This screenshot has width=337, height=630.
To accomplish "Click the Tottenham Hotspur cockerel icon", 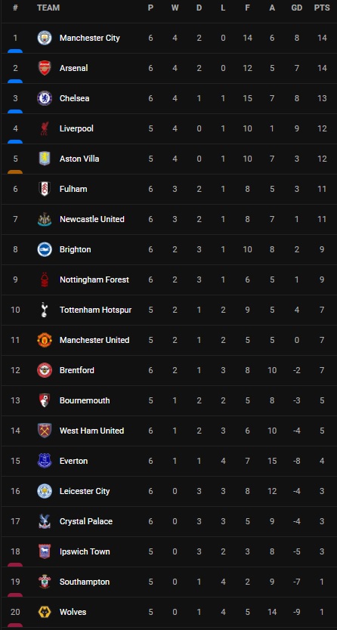I will coord(45,310).
